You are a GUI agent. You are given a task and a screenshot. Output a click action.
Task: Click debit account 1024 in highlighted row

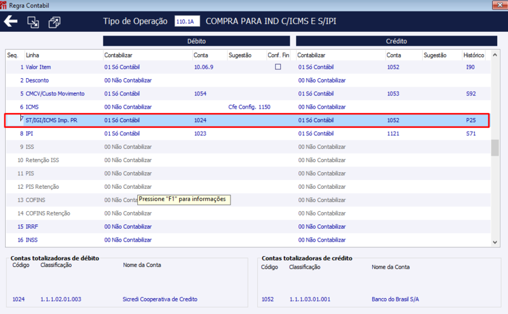(x=200, y=120)
